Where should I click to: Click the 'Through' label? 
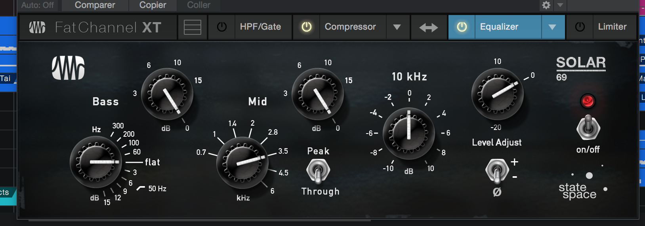pos(321,191)
